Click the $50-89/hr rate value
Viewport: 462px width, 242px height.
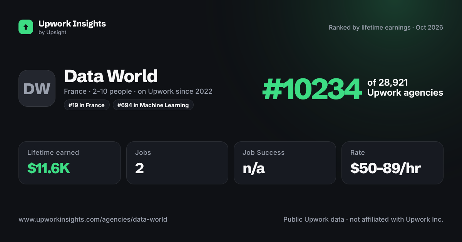point(385,168)
